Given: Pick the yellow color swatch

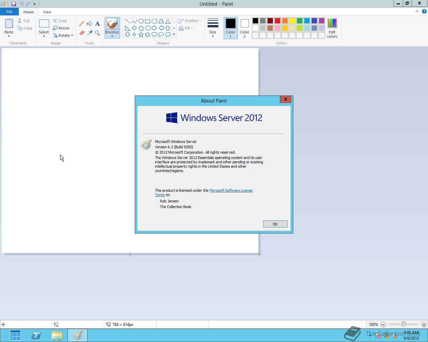Looking at the screenshot, I should (292, 21).
